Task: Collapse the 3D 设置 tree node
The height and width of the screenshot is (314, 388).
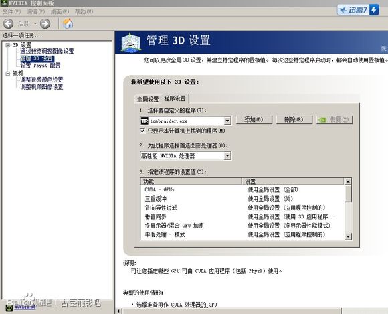Action: tap(8, 45)
